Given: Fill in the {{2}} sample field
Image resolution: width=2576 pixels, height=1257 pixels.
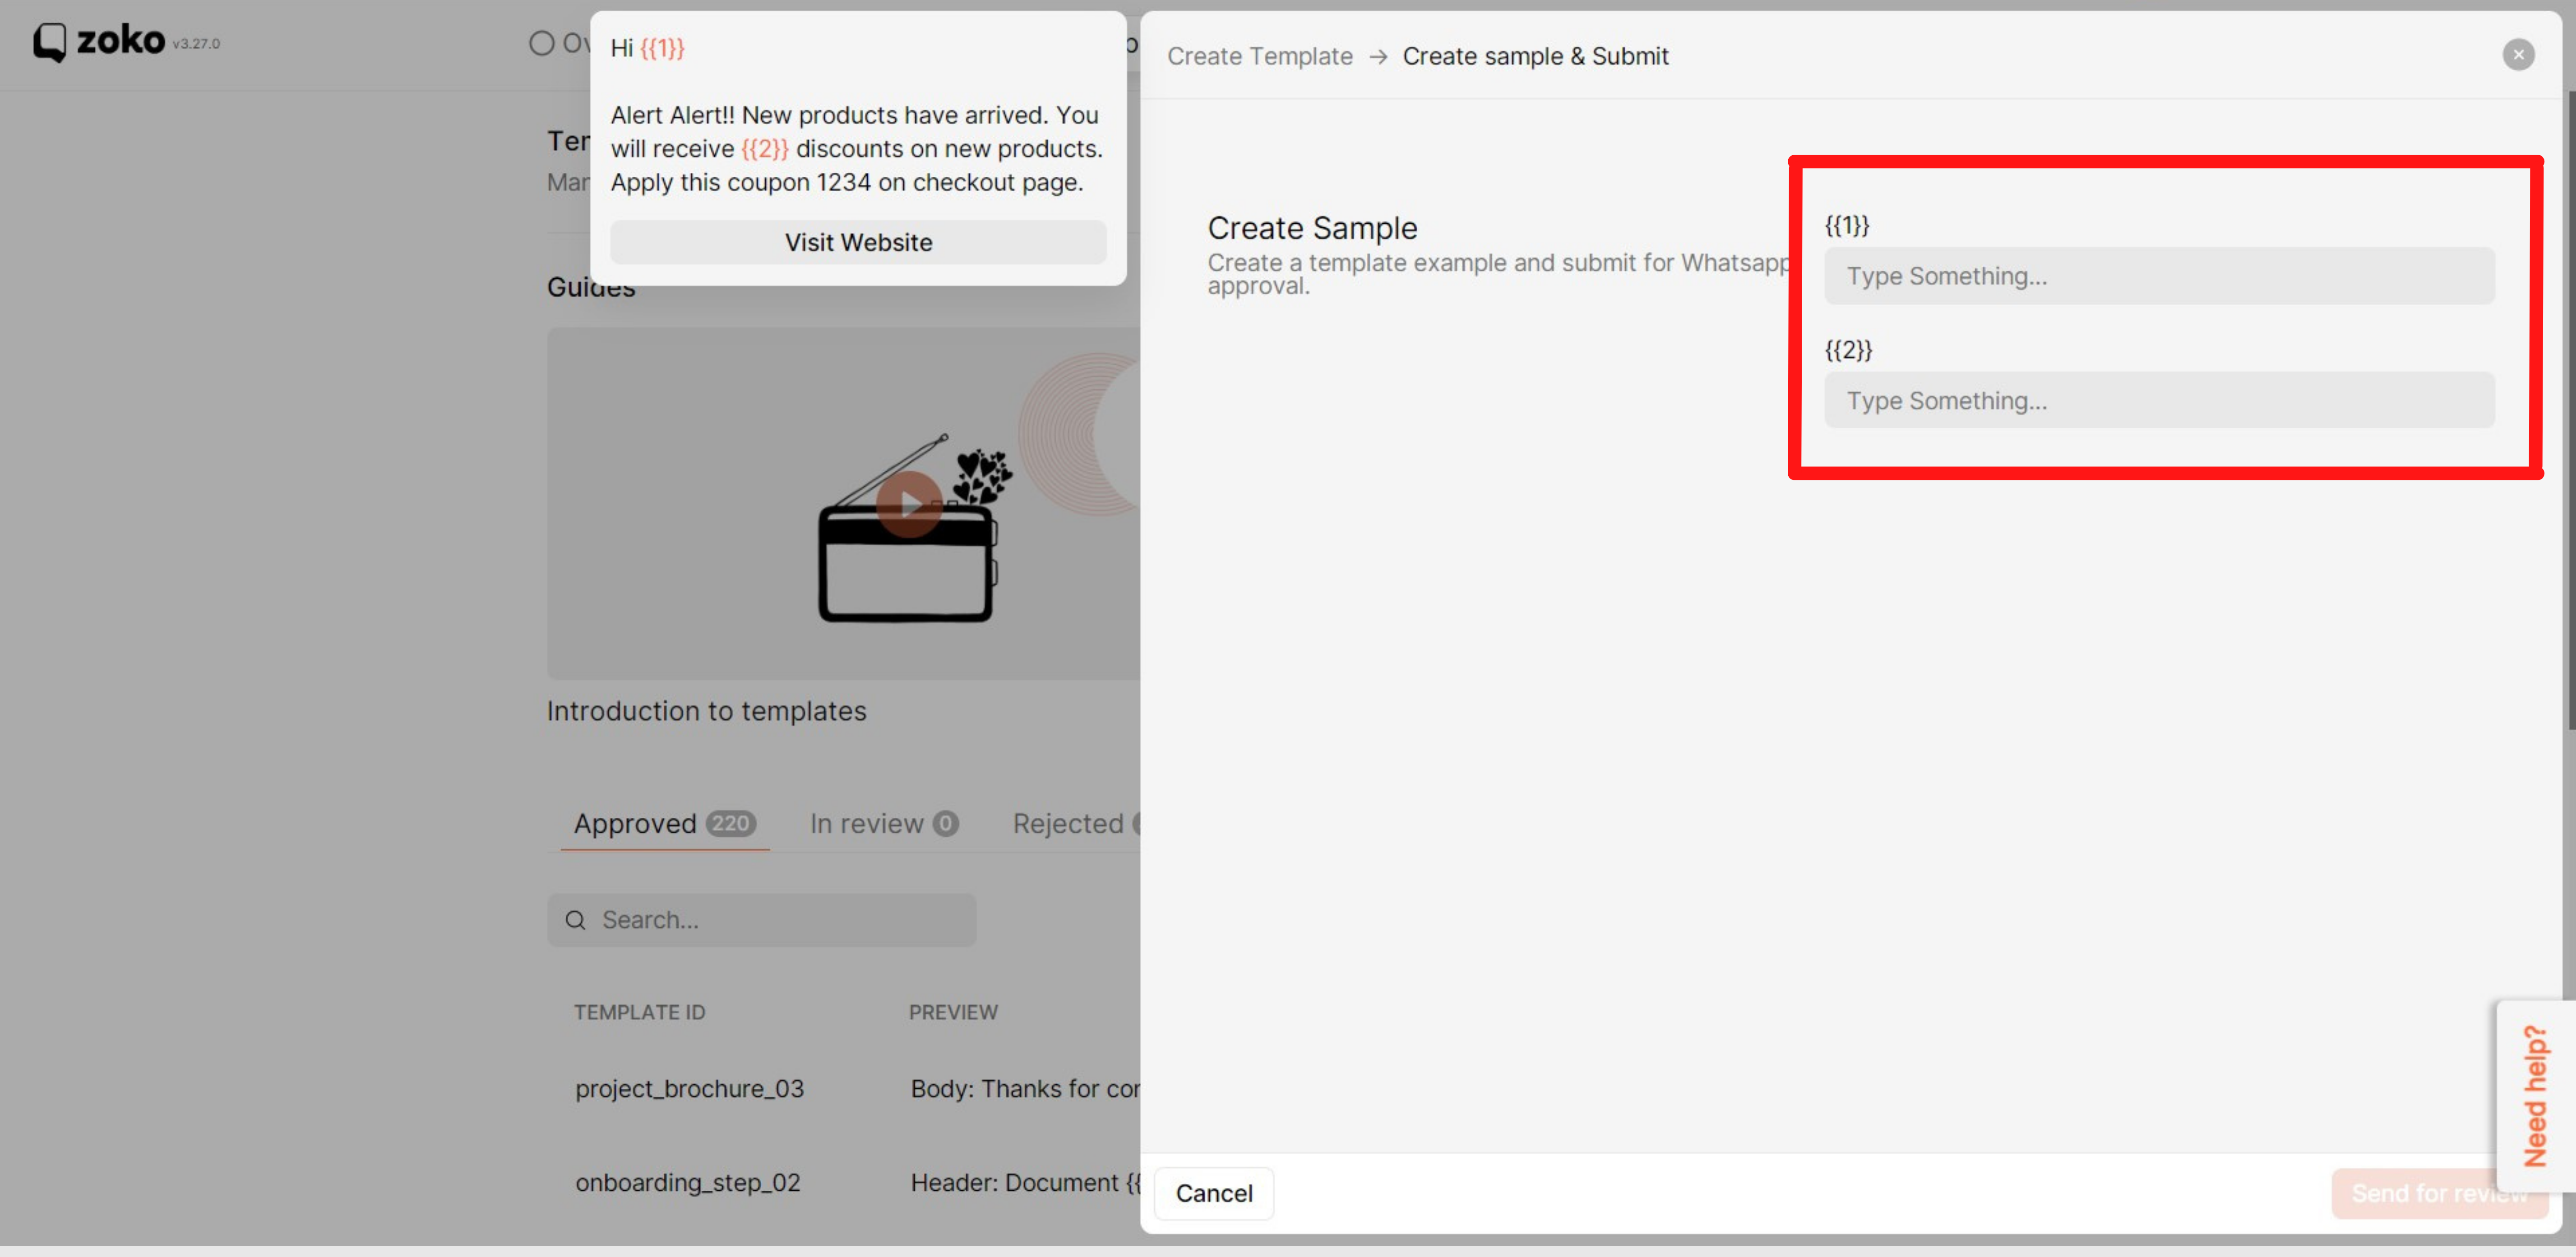Looking at the screenshot, I should (x=2159, y=401).
